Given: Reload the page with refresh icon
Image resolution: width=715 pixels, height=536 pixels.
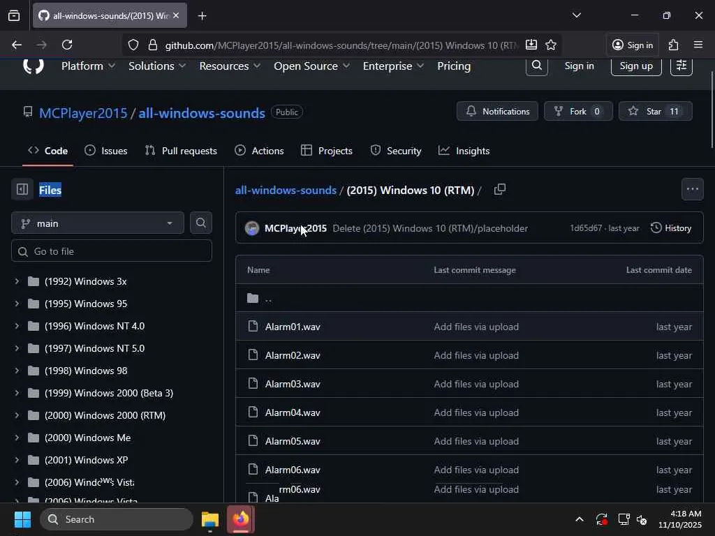Looking at the screenshot, I should (67, 45).
